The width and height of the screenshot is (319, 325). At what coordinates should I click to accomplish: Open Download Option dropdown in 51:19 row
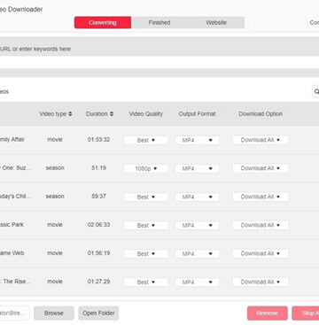pos(261,168)
